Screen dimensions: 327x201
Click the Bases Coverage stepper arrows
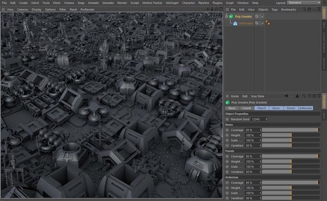click(x=261, y=130)
